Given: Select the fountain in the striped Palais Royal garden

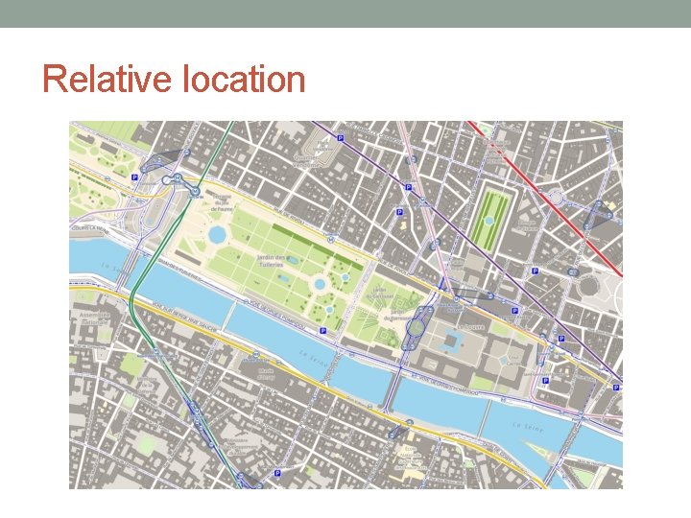Looking at the screenshot, I should 488,221.
